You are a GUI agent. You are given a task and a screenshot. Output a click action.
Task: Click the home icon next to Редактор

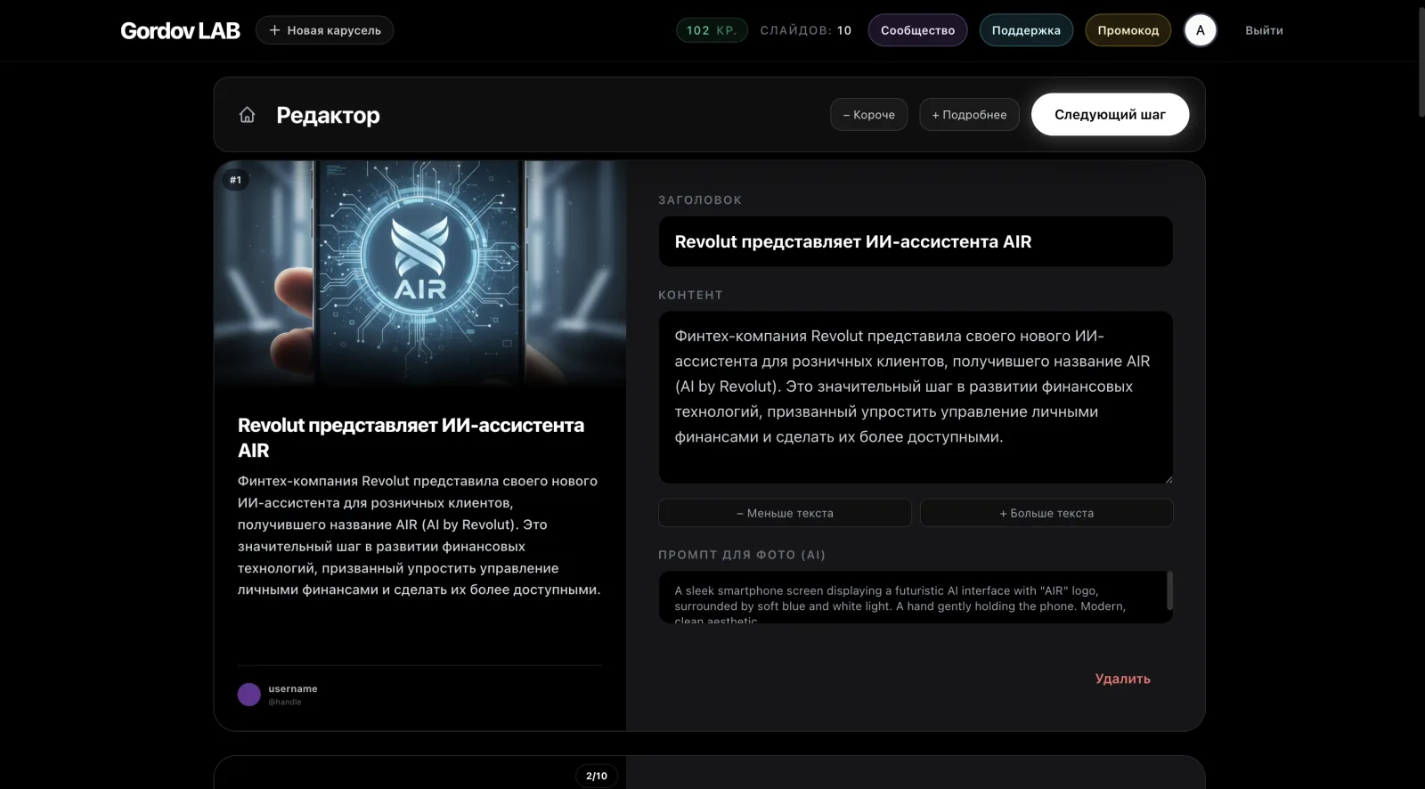(248, 115)
